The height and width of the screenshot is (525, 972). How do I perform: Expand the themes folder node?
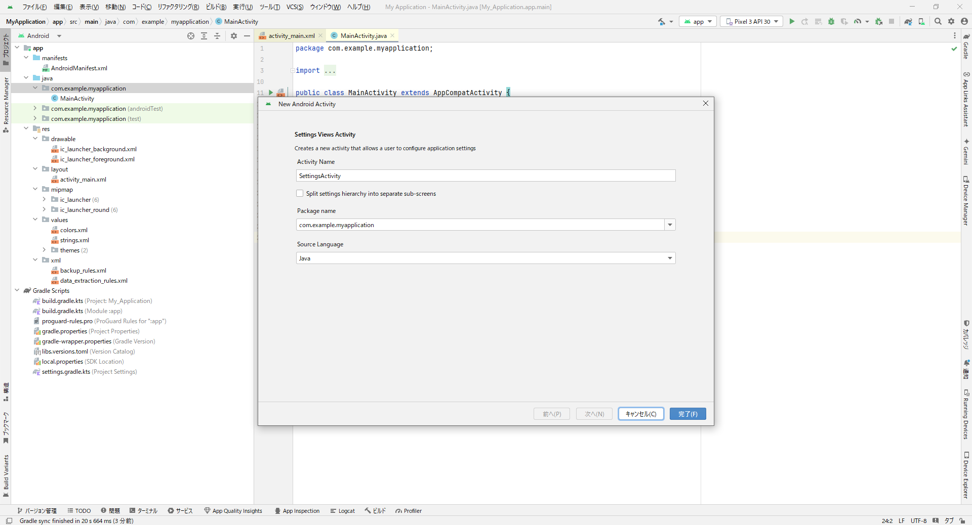click(x=45, y=250)
